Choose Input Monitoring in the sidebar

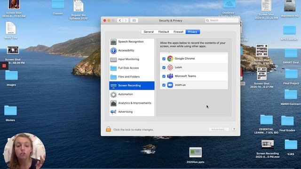pyautogui.click(x=132, y=60)
